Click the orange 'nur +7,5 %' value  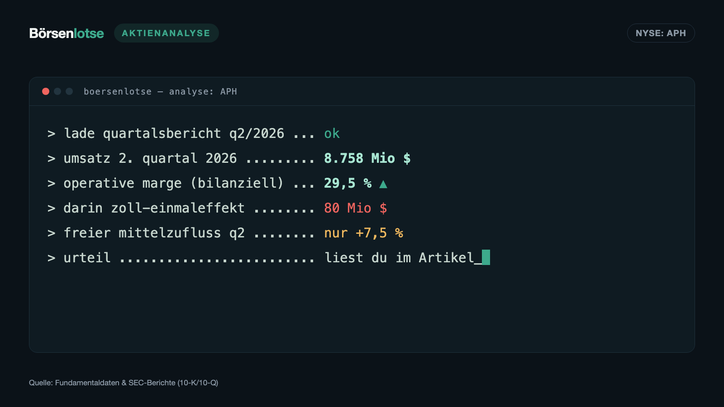click(x=363, y=233)
